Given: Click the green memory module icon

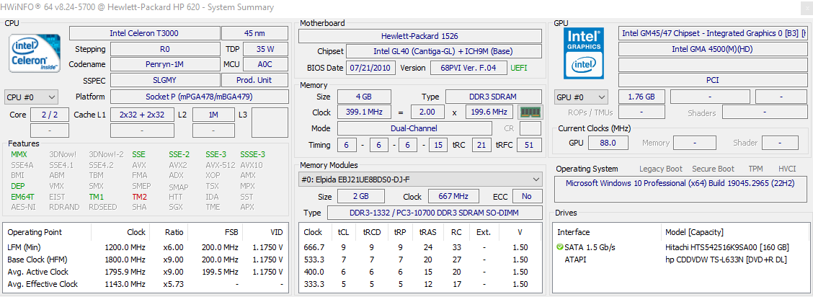Looking at the screenshot, I should coord(530,112).
